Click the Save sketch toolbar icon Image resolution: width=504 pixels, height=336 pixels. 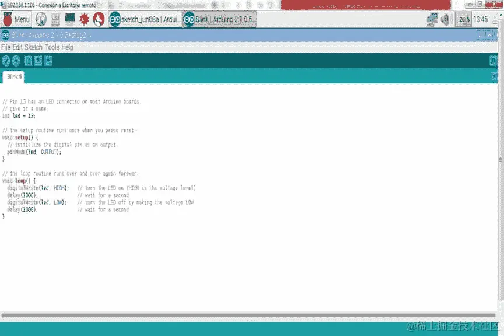tap(48, 61)
